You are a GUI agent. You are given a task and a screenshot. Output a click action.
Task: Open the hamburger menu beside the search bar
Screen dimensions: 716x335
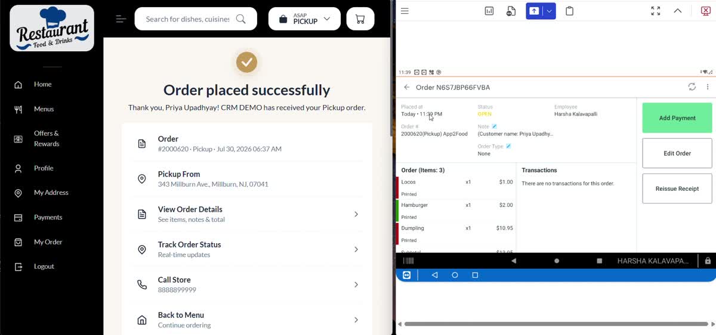coord(121,19)
